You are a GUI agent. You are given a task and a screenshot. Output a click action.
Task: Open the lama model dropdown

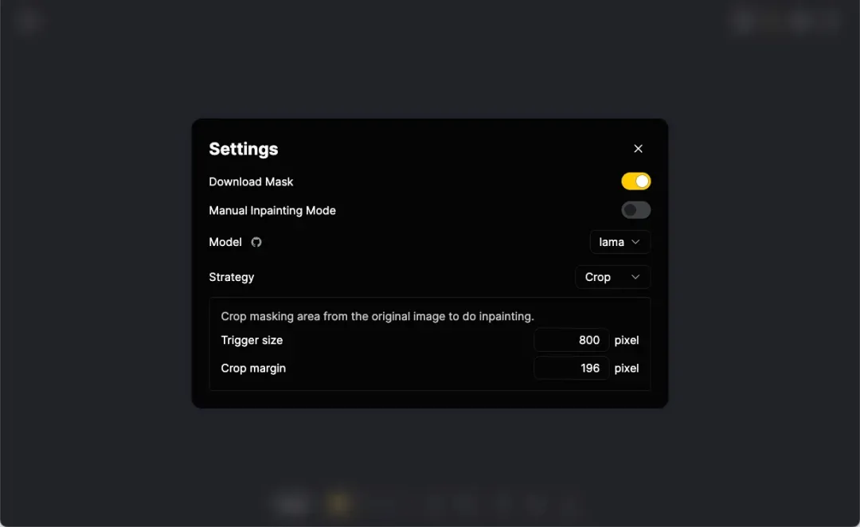[x=620, y=242]
